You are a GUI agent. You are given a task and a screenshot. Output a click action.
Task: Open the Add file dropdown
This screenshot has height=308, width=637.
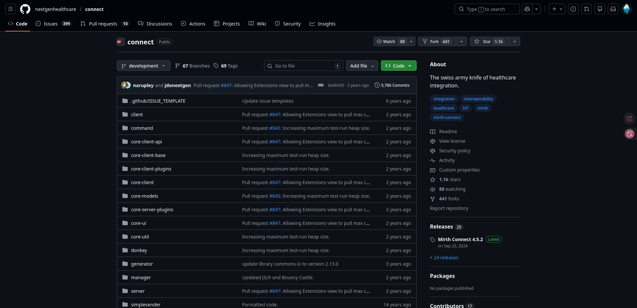[362, 66]
